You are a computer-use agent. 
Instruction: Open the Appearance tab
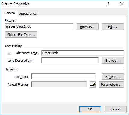tap(28, 14)
